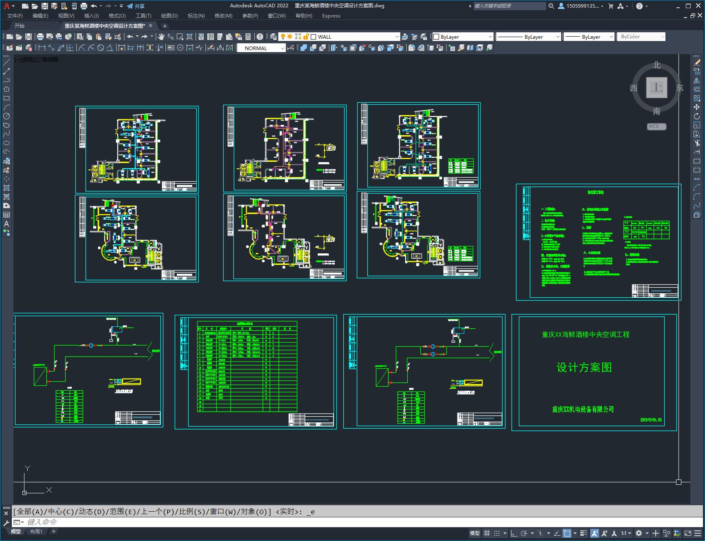705x541 pixels.
Task: Select the Hatch tool in left toolbar
Action: click(7, 188)
